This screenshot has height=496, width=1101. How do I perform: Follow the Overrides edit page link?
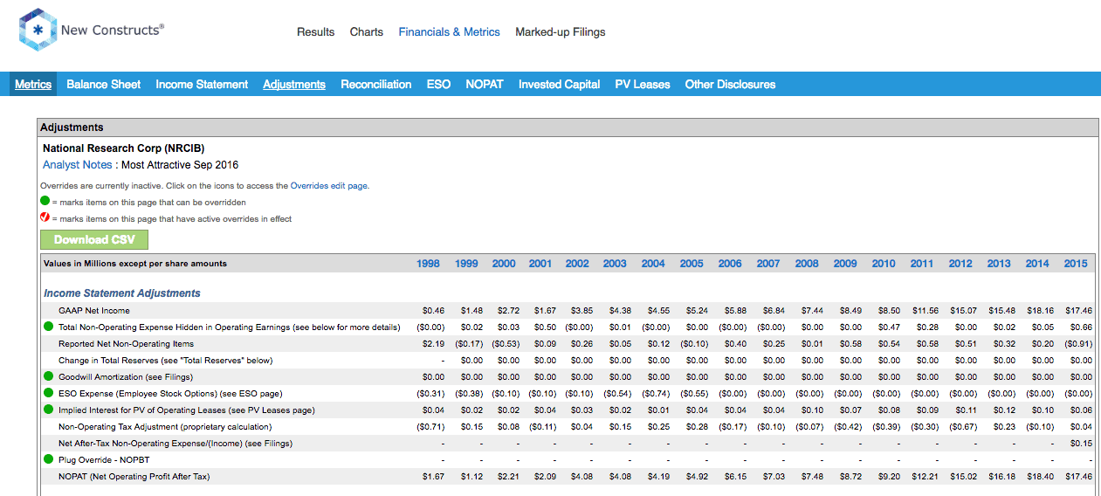tap(329, 186)
